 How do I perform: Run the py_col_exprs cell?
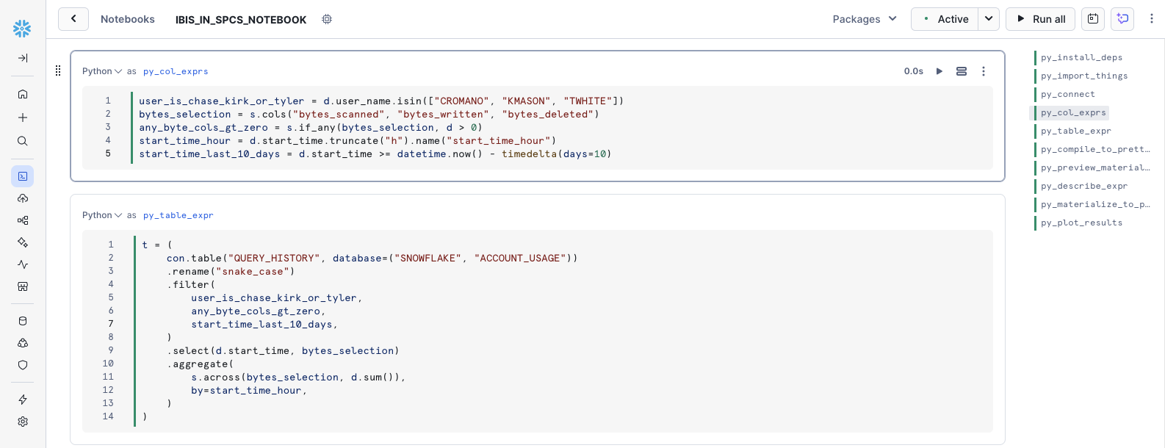[x=939, y=71]
